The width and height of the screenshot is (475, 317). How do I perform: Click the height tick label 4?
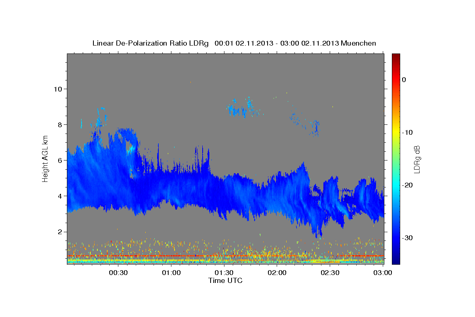click(60, 196)
